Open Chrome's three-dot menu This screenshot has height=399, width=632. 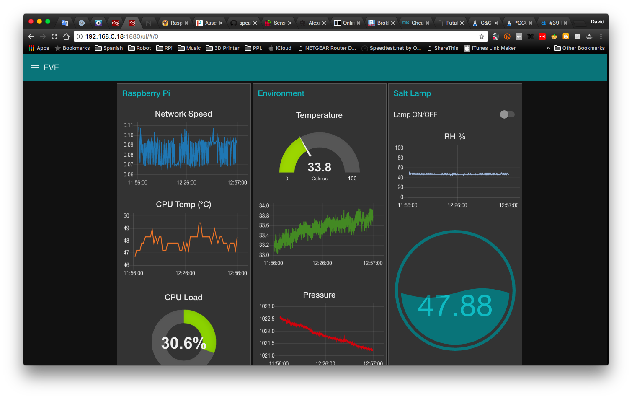click(x=601, y=36)
